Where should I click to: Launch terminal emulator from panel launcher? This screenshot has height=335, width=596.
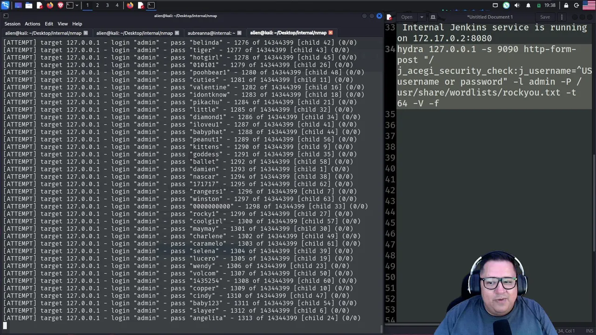point(70,5)
